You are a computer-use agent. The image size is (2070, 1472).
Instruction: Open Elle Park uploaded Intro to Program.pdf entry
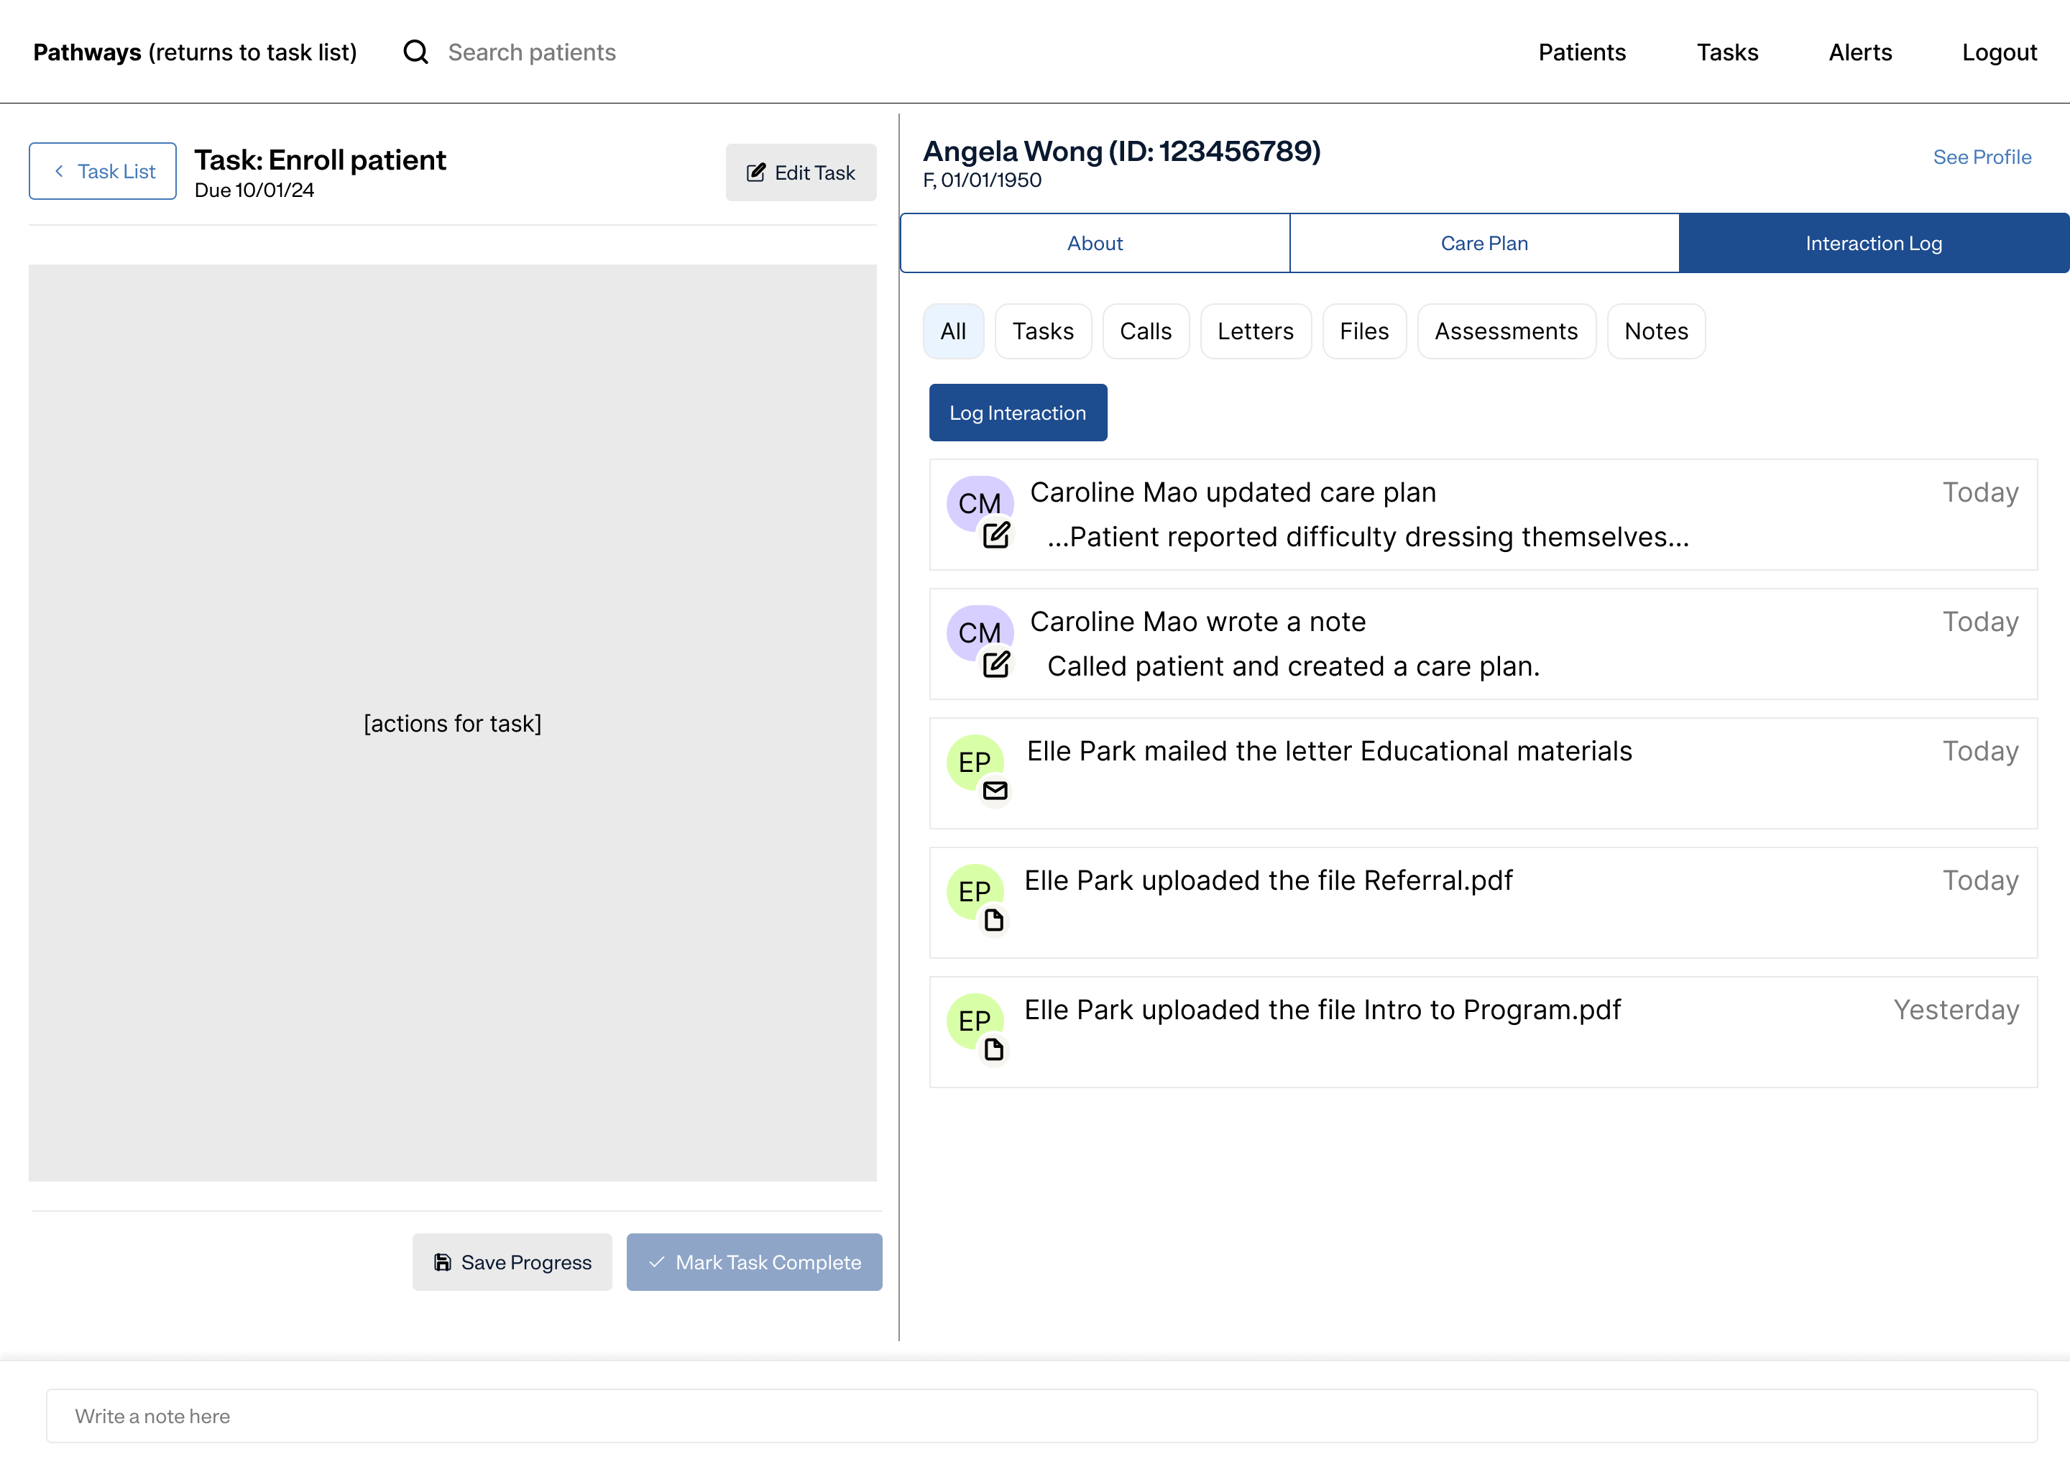pyautogui.click(x=1483, y=1032)
